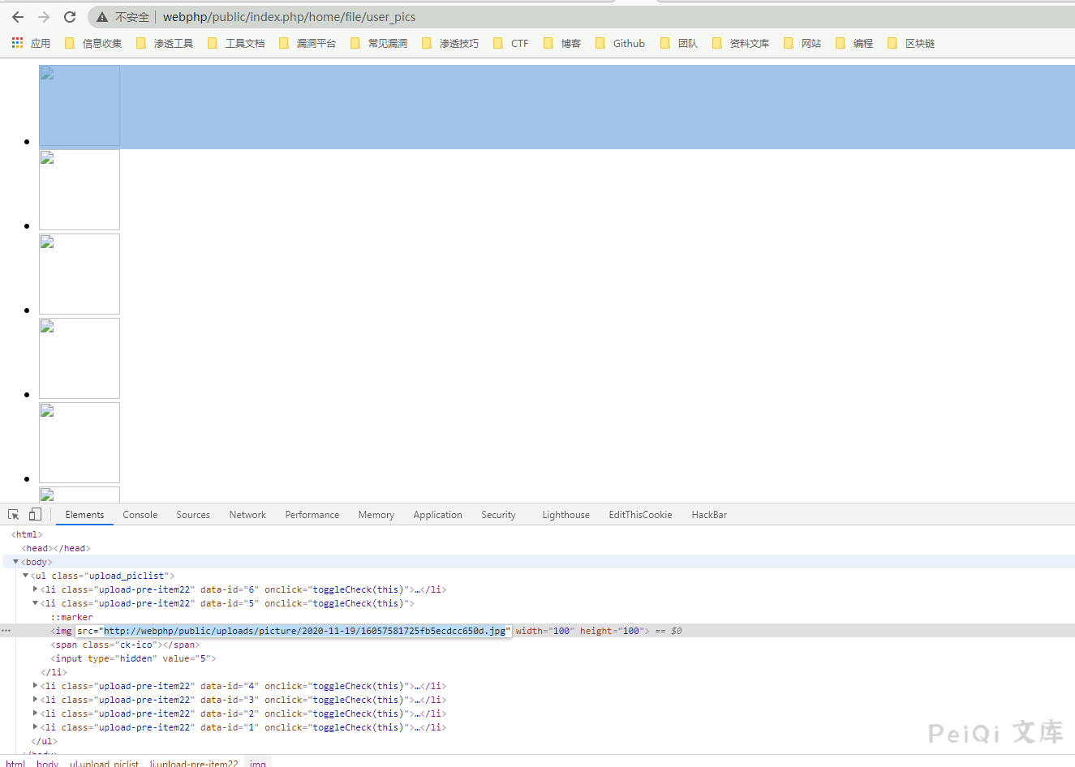
Task: Reload the page with refresh icon
Action: 70,17
